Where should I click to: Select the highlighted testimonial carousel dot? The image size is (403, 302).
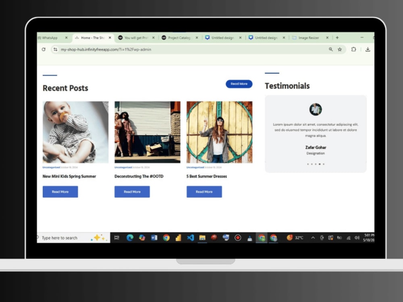pos(320,164)
